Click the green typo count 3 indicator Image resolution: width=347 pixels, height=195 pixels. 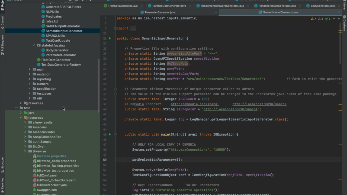click(x=328, y=19)
